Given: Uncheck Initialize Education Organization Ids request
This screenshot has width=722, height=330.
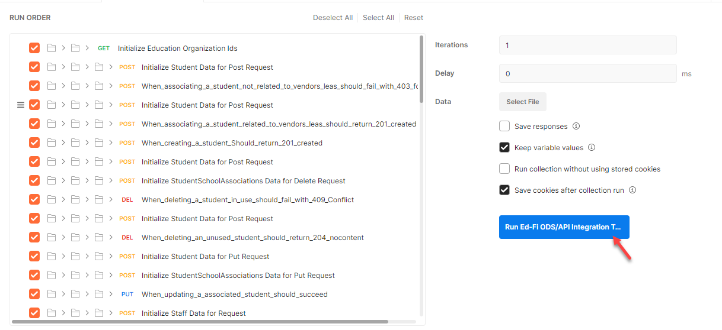Looking at the screenshot, I should pyautogui.click(x=34, y=48).
